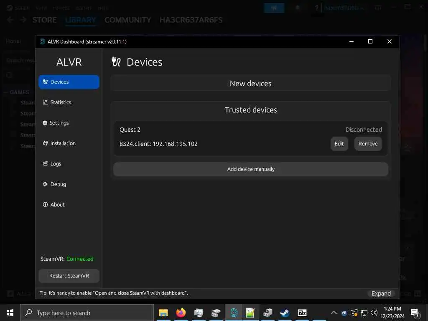Open Steam account name dropdown
This screenshot has height=321, width=428.
[x=344, y=8]
